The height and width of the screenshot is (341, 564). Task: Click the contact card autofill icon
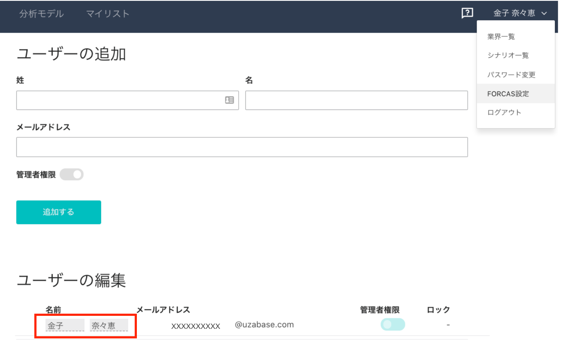(x=229, y=100)
